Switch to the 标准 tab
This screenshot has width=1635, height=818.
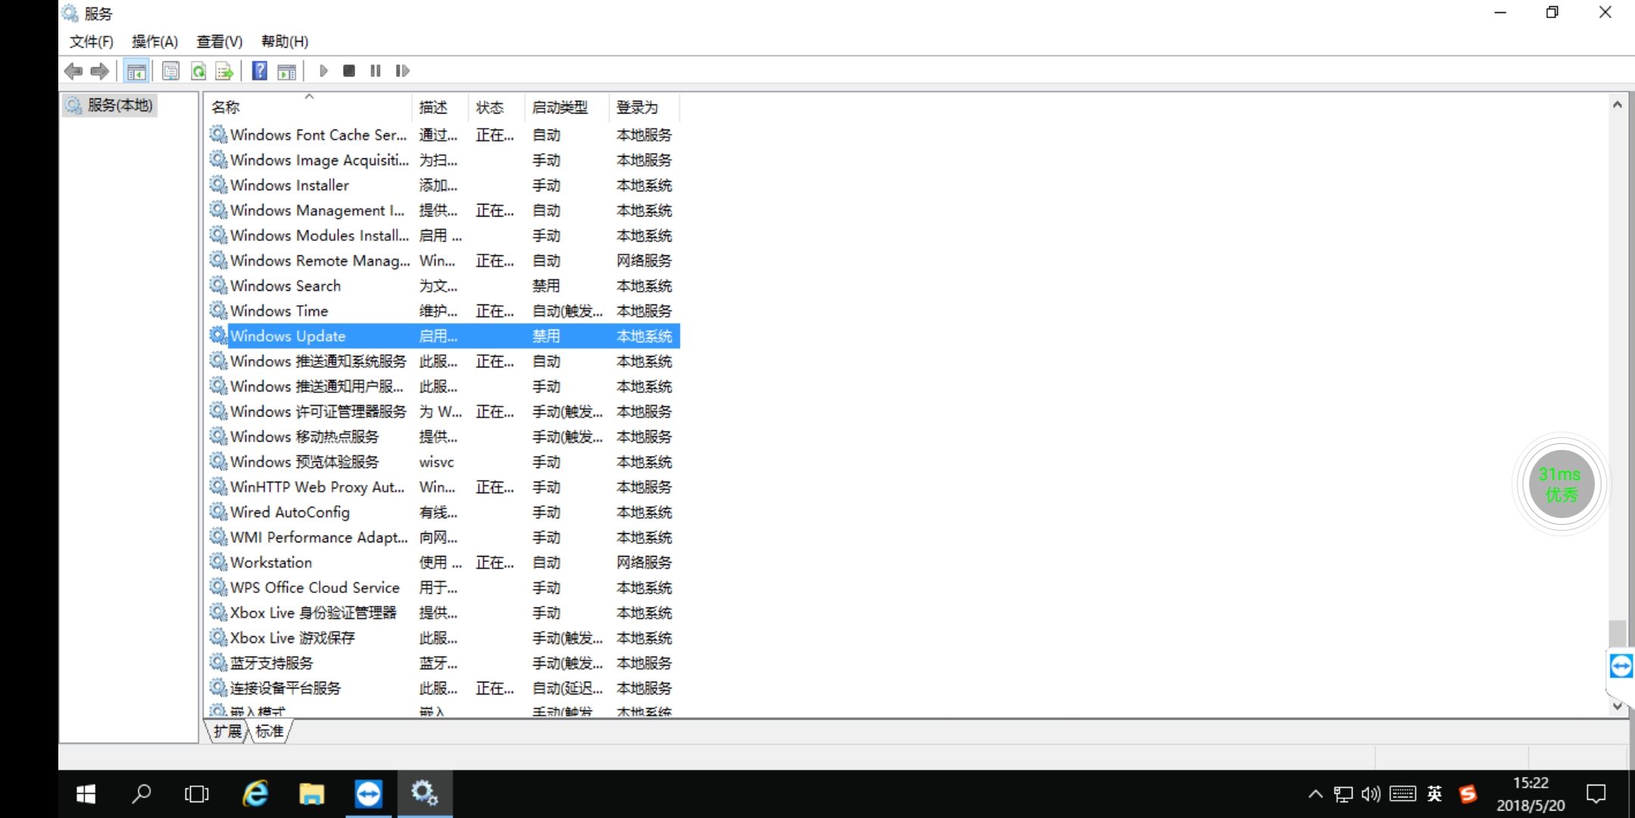point(270,731)
